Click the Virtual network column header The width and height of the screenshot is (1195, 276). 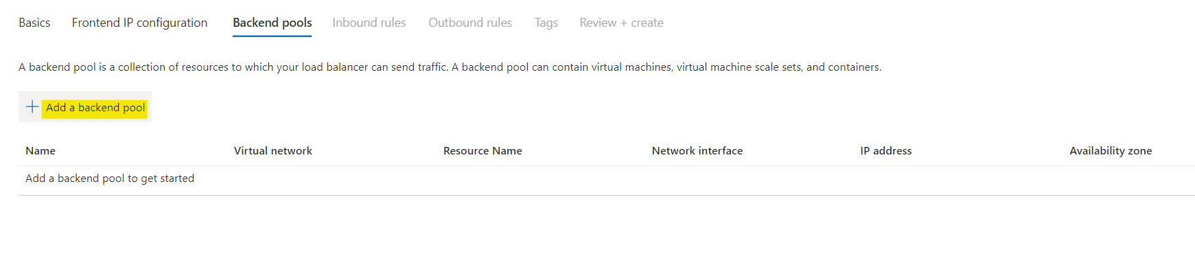coord(272,151)
